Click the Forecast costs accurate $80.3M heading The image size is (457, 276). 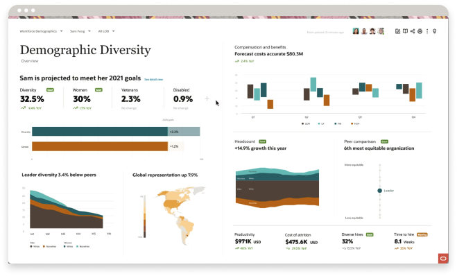pyautogui.click(x=268, y=54)
